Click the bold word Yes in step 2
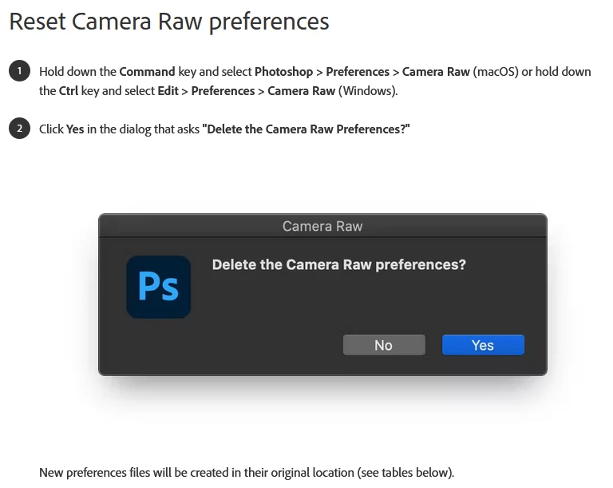Screen dimensions: 613x488 pyautogui.click(x=75, y=129)
